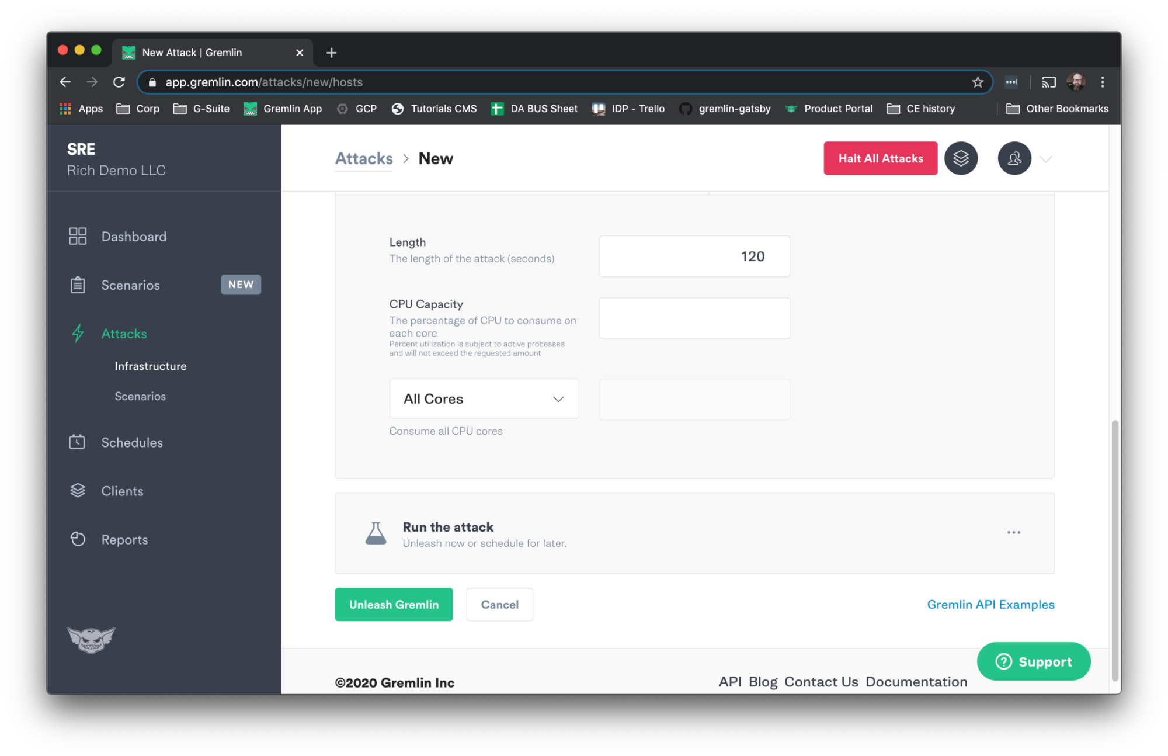1168x756 pixels.
Task: Click the Gremlin mascot logo in sidebar
Action: coord(91,640)
